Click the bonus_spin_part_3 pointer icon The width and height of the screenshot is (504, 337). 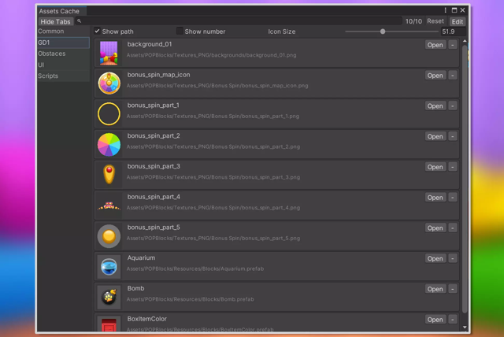coord(109,175)
